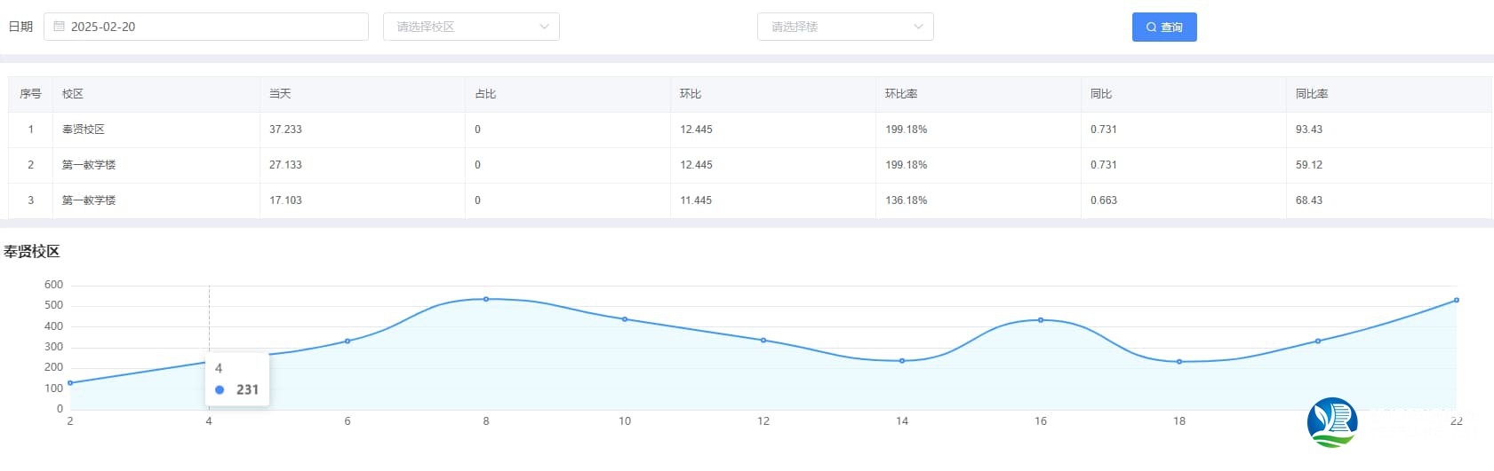Viewport: 1494px width, 471px height.
Task: Click the 同比率 column header
Action: [1311, 94]
